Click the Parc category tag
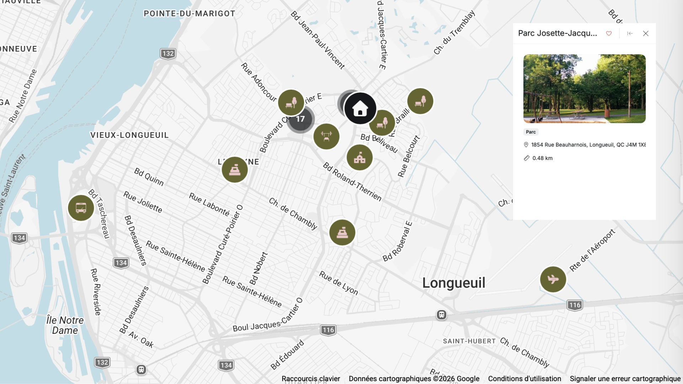The height and width of the screenshot is (384, 683). pyautogui.click(x=531, y=132)
